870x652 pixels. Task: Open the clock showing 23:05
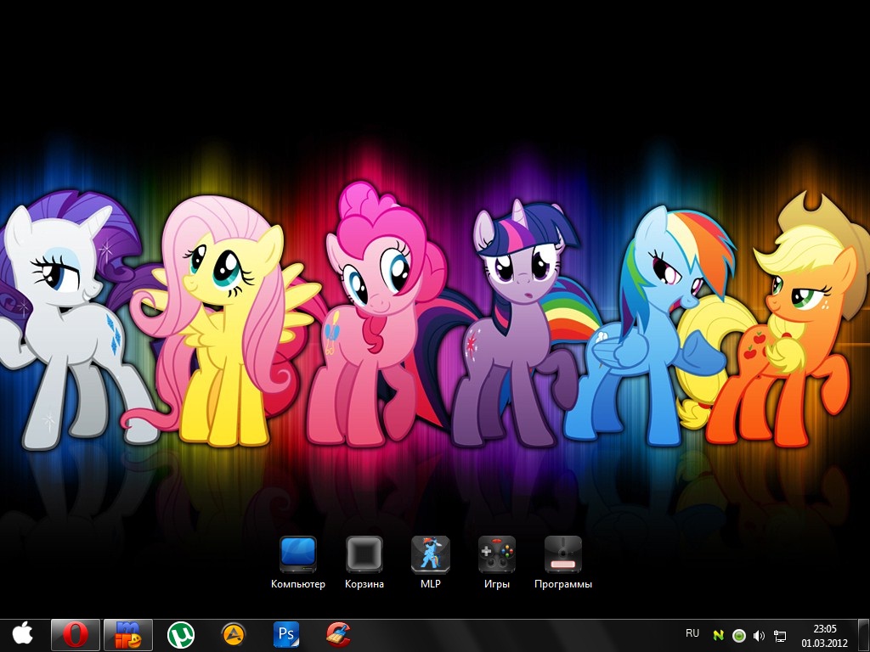click(x=824, y=635)
